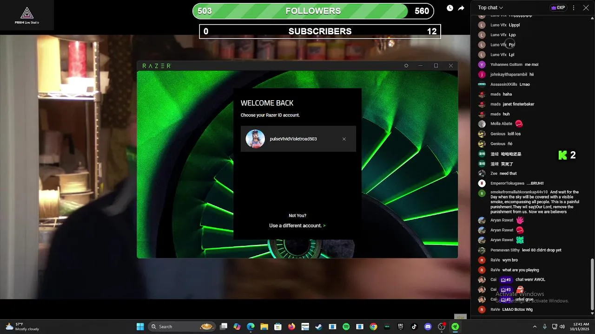The image size is (595, 334).
Task: Open Microsoft Edge from taskbar
Action: [x=251, y=327]
